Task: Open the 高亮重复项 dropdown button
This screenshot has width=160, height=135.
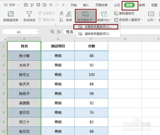Action: 86,16
